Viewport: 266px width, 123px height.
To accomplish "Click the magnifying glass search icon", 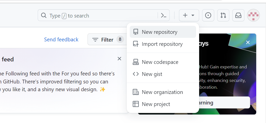I will 44,15.
